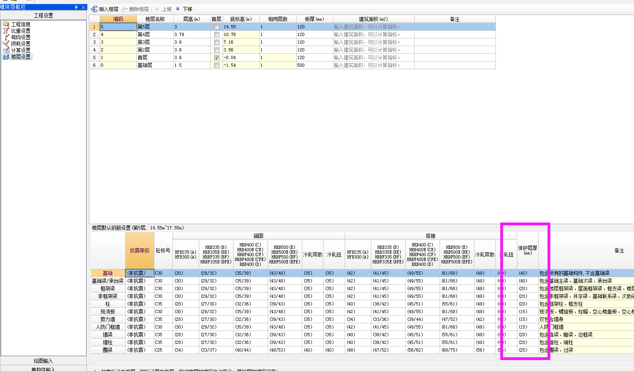
Task: Select the 圈梁 row label
Action: [x=108, y=350]
